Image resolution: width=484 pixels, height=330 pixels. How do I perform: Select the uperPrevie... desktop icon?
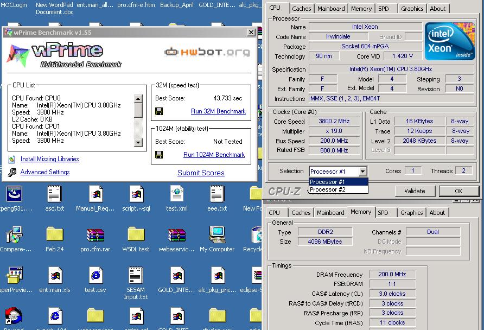(14, 275)
